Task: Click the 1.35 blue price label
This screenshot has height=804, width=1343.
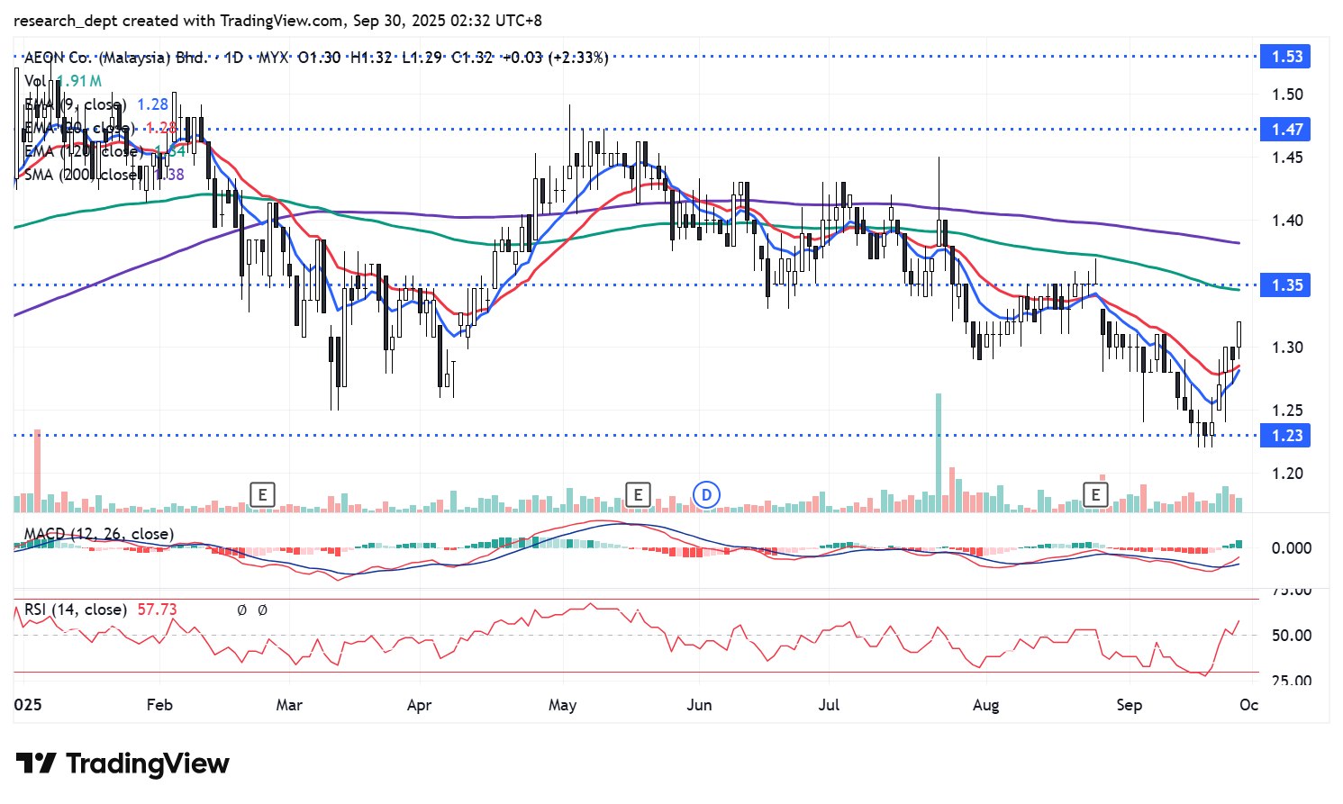Action: pyautogui.click(x=1286, y=285)
